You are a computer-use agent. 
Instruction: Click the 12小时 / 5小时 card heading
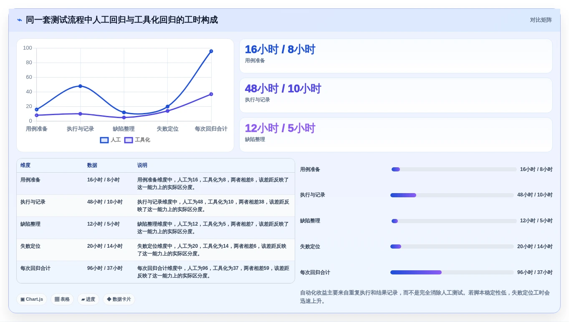coord(280,128)
